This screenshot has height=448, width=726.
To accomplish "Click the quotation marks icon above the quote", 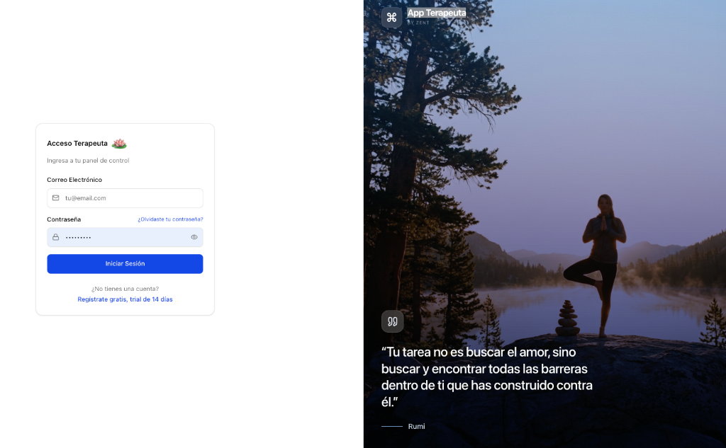I will 393,321.
